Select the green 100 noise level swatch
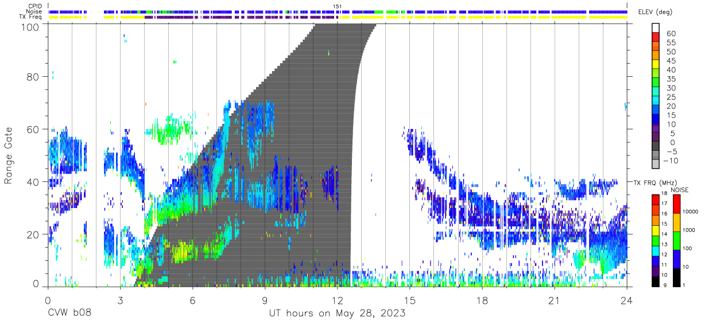Viewport: 705px width, 325px height. [x=677, y=241]
